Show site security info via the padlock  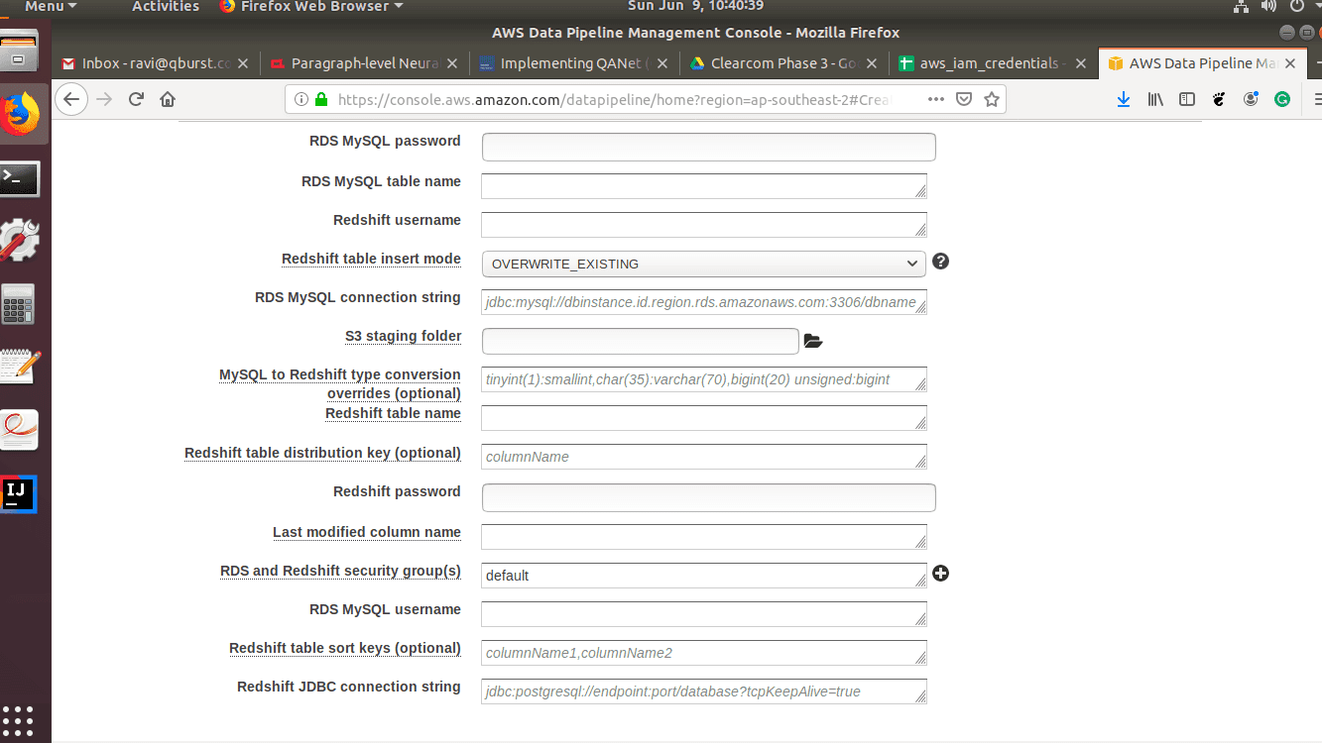[321, 99]
